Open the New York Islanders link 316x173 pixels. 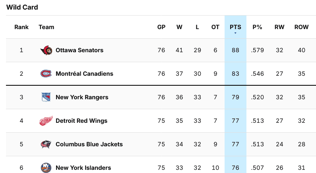83,168
